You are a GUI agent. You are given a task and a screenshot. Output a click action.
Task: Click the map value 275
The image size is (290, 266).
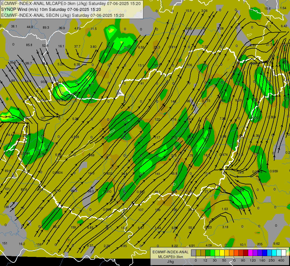click(174, 156)
